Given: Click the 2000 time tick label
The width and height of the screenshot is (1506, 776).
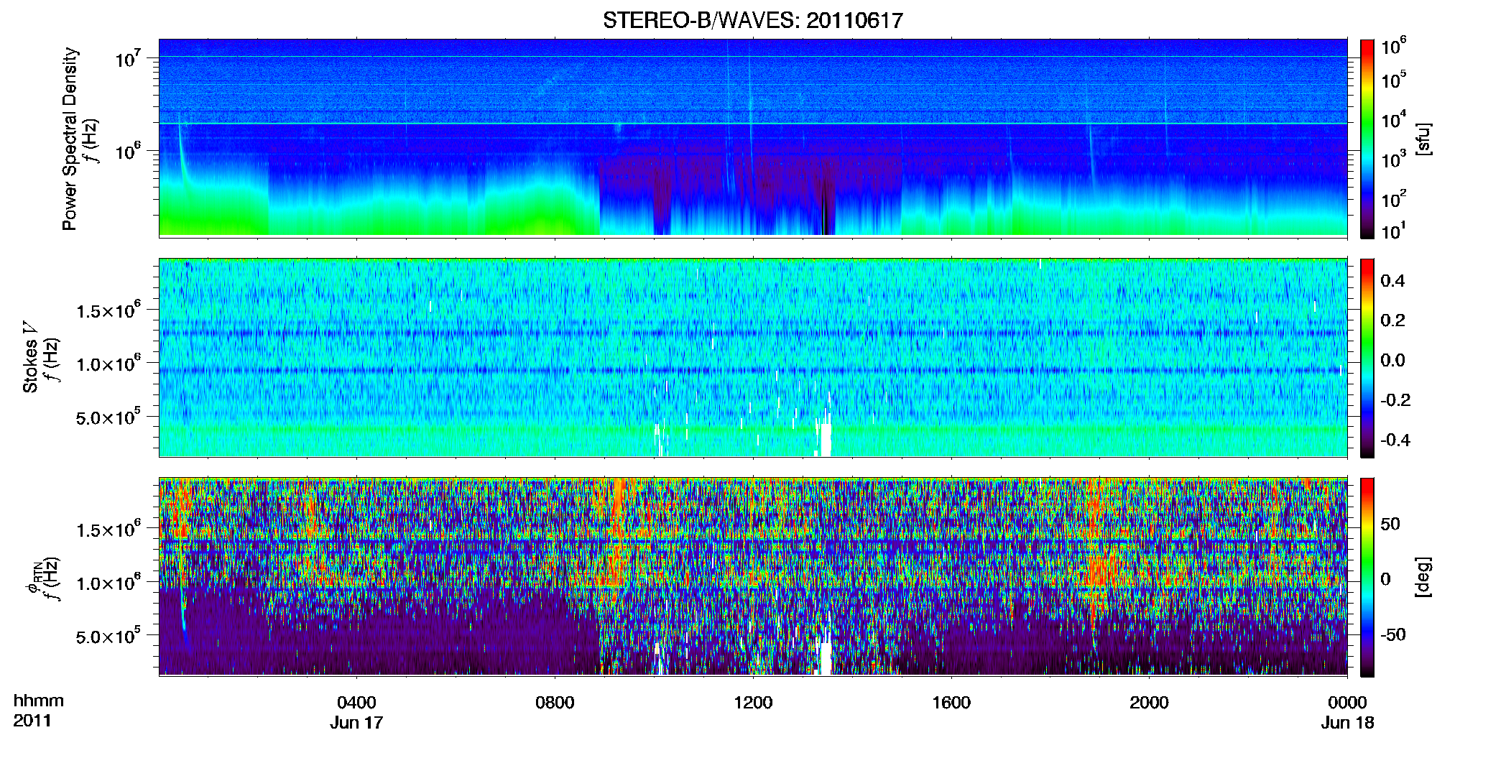Looking at the screenshot, I should (1149, 703).
